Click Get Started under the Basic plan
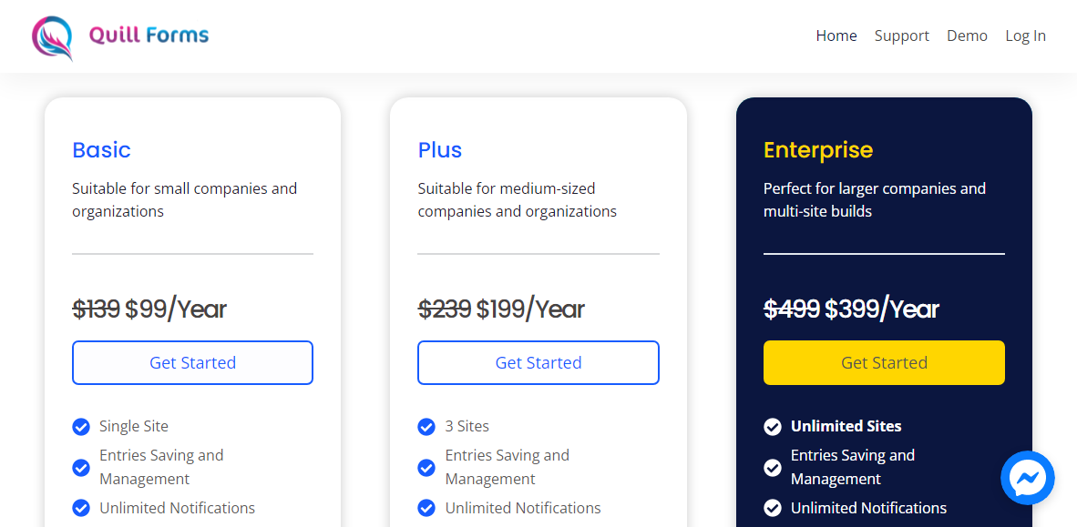The image size is (1077, 527). tap(192, 362)
